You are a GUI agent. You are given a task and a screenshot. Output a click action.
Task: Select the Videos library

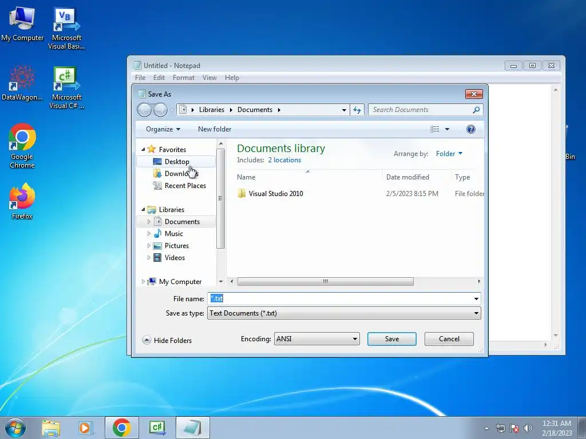tap(175, 258)
